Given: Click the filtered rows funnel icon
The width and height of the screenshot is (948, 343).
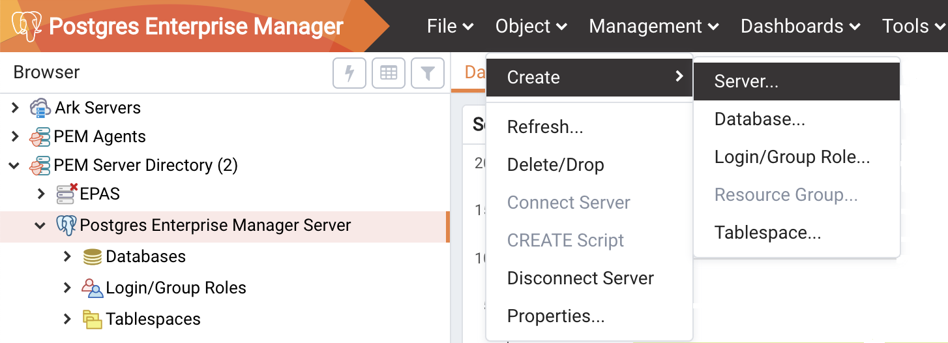Looking at the screenshot, I should (x=428, y=73).
